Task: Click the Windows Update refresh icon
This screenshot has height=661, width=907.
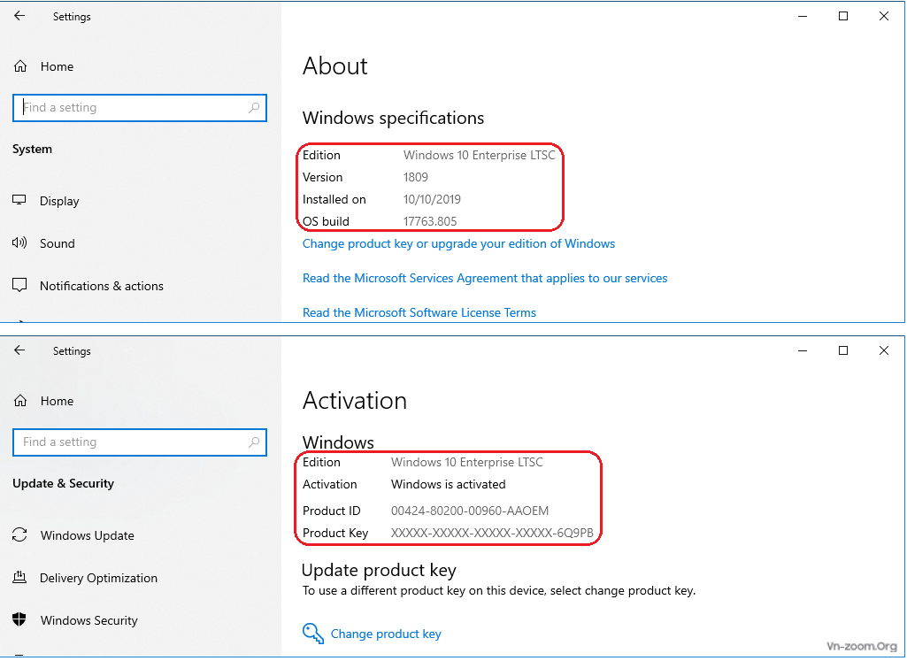Action: click(x=19, y=535)
